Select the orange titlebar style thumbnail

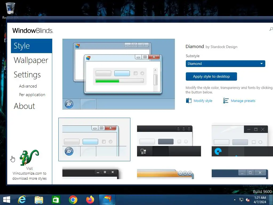pyautogui.click(x=165, y=174)
